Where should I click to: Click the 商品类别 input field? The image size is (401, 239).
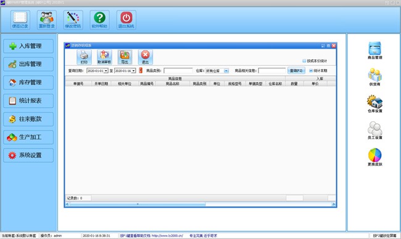pos(178,71)
